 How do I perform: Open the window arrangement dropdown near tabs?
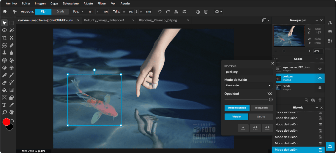[x=266, y=20]
